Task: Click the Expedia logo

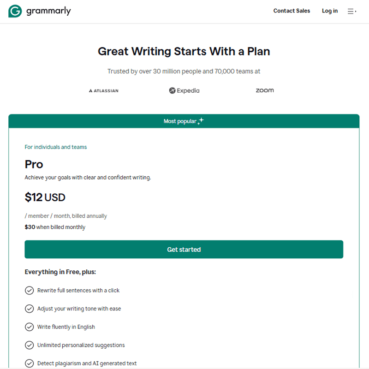Action: tap(184, 90)
